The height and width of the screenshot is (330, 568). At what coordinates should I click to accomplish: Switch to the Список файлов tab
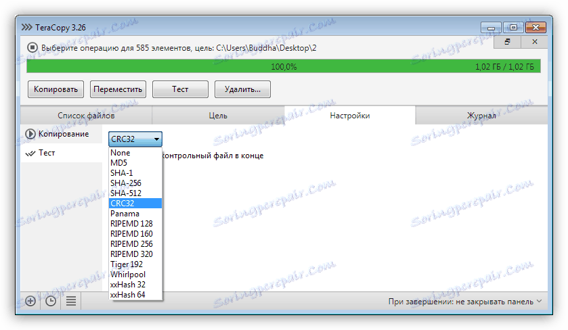click(86, 116)
